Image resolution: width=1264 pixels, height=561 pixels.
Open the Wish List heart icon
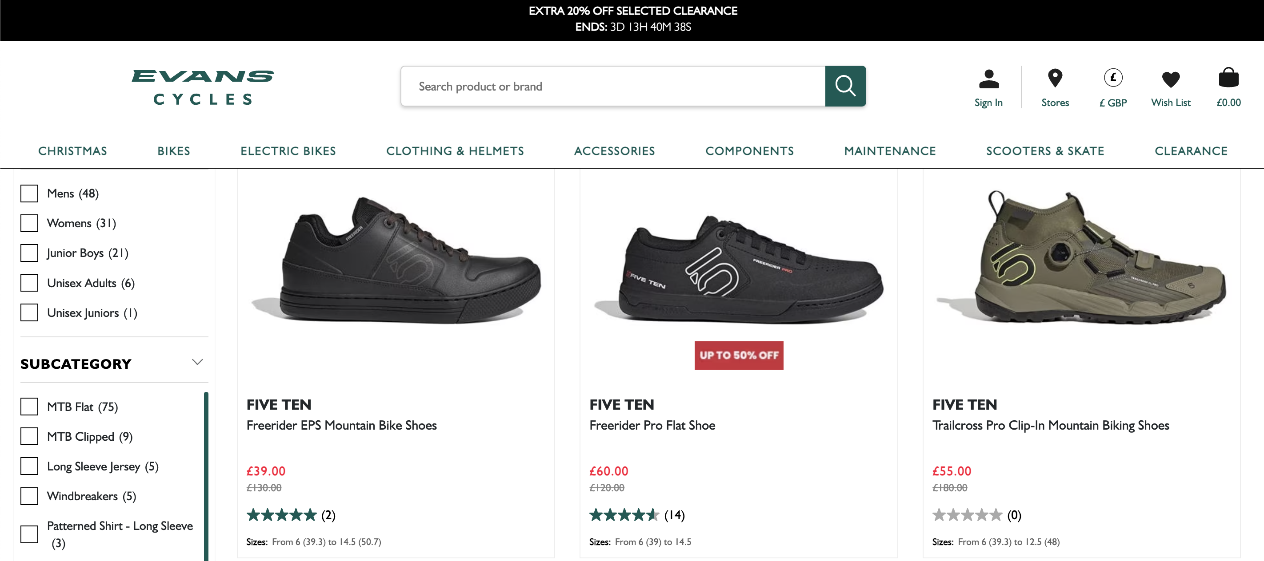1170,79
